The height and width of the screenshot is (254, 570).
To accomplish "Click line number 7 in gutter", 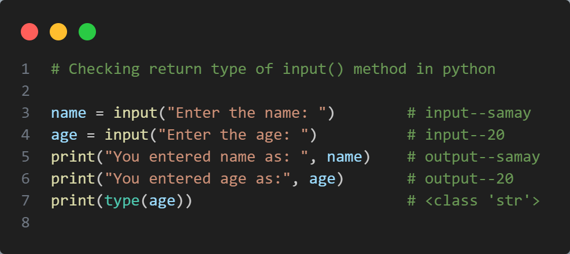I will 25,200.
